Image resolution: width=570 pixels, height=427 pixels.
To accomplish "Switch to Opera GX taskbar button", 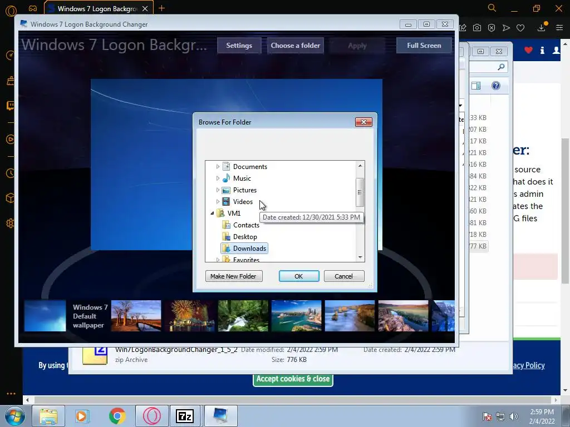I will pos(152,416).
